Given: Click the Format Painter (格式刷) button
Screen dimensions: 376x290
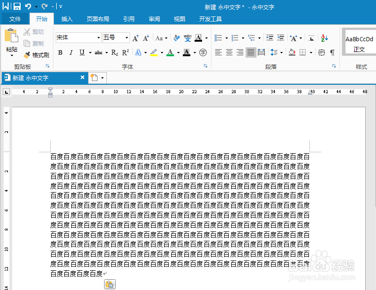Looking at the screenshot, I should click(x=36, y=55).
